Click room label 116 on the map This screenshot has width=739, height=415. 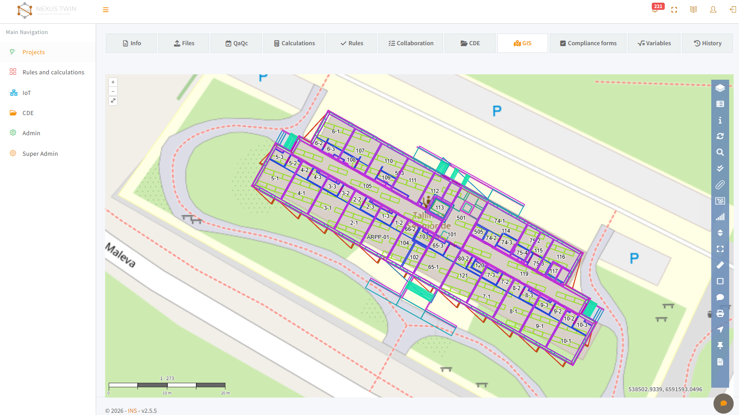click(x=561, y=257)
